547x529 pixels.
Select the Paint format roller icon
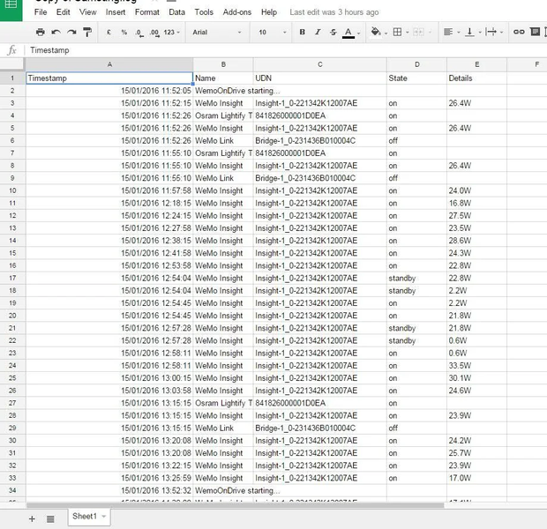[x=87, y=32]
